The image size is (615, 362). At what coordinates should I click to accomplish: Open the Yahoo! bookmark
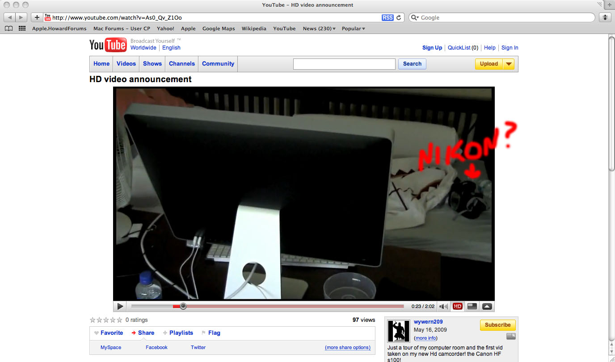coord(165,29)
